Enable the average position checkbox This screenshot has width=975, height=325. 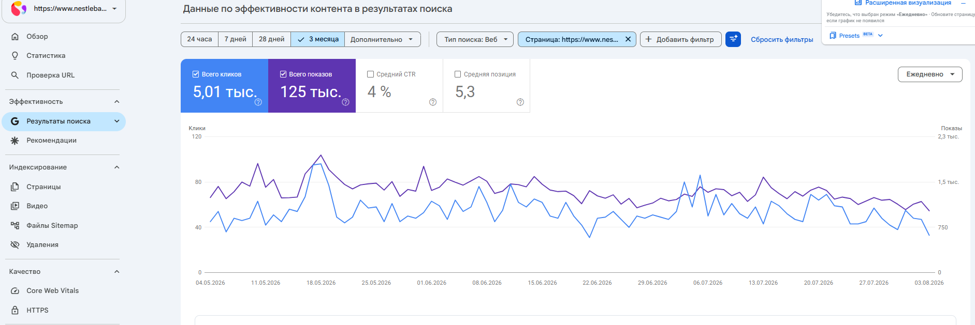click(458, 74)
